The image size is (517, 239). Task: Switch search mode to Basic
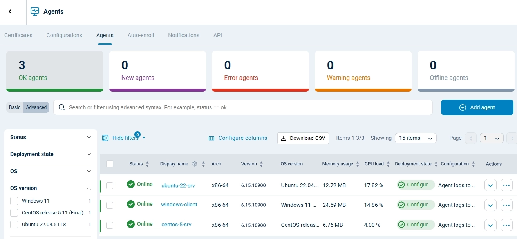[15, 107]
